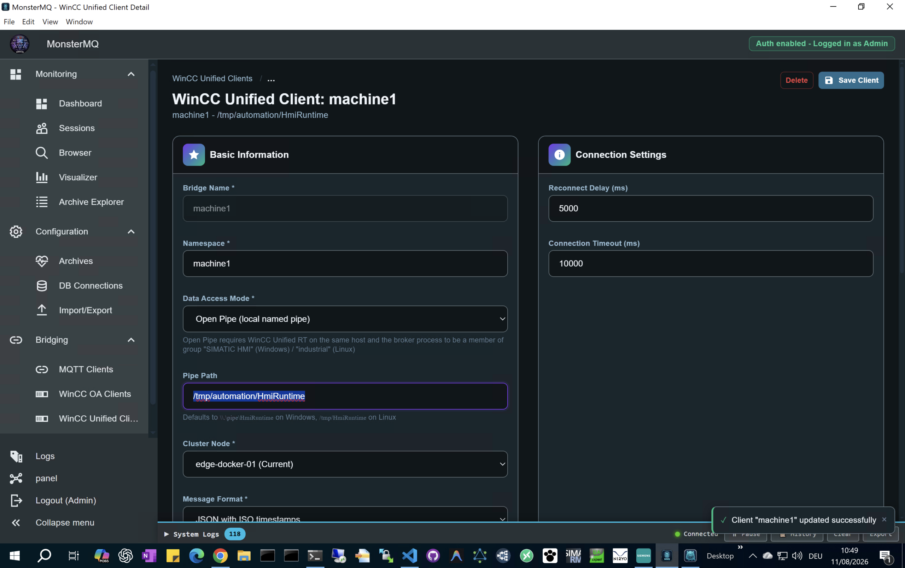Click the Reconnect Delay field
905x568 pixels.
pos(711,209)
